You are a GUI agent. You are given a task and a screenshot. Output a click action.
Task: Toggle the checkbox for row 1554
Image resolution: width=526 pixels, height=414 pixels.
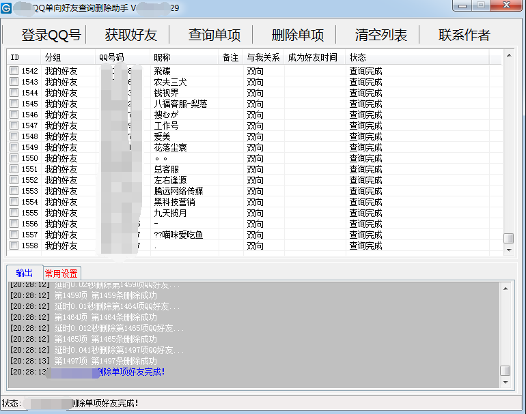(x=14, y=202)
